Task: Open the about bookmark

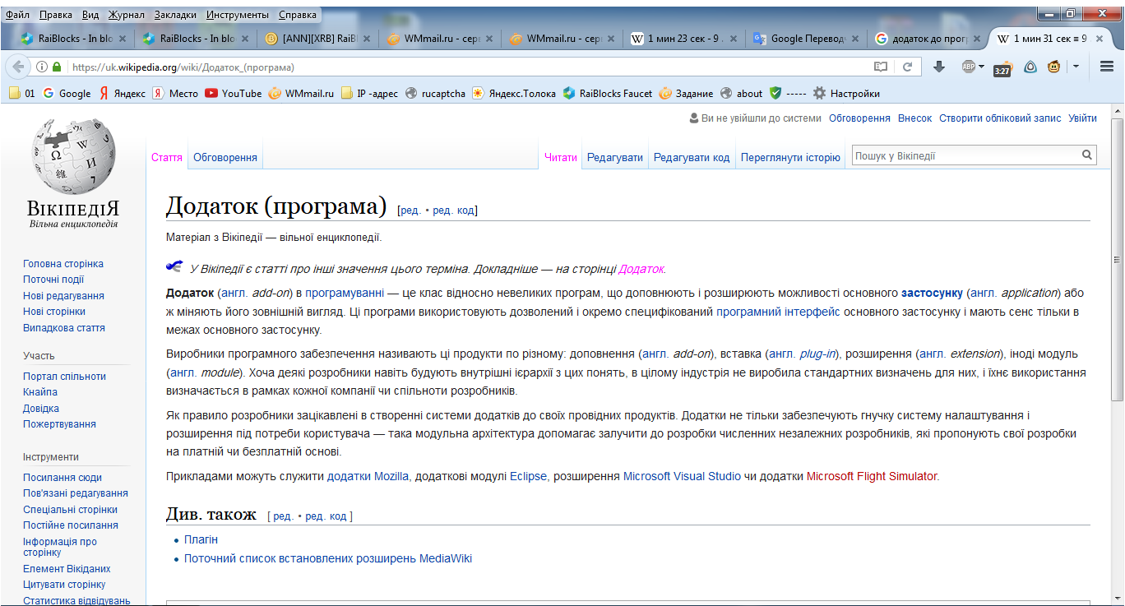Action: pyautogui.click(x=742, y=93)
